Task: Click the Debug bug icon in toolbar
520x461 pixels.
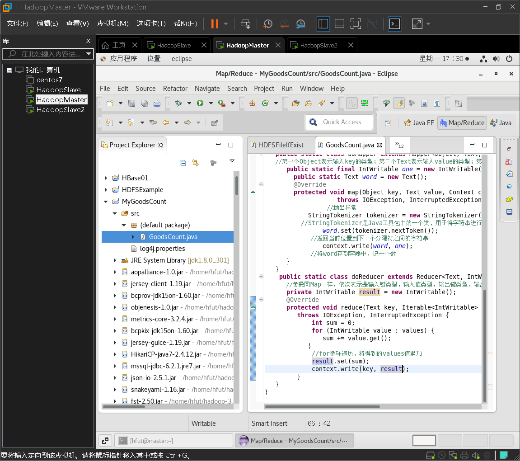Action: pos(178,103)
